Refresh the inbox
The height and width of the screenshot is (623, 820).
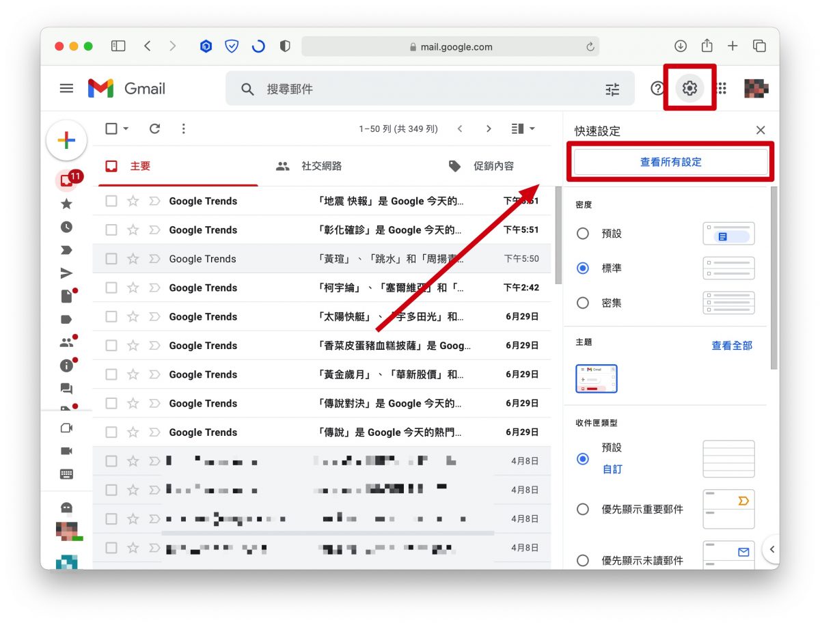click(154, 128)
